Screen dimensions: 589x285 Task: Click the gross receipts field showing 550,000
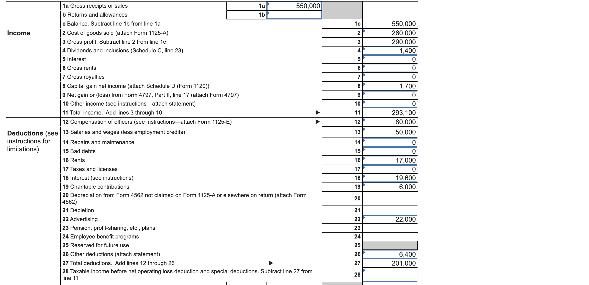[x=294, y=6]
